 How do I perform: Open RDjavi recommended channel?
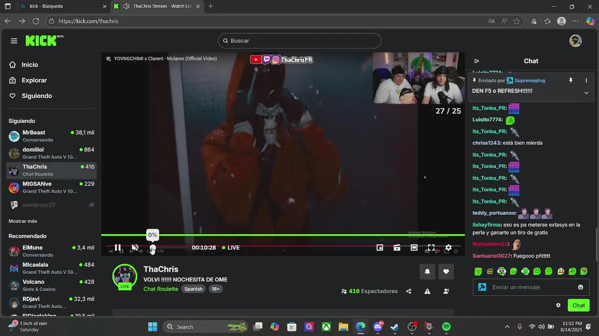pyautogui.click(x=51, y=302)
